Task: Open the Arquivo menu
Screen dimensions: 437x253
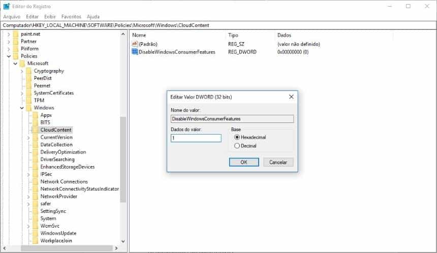Action: (x=12, y=17)
